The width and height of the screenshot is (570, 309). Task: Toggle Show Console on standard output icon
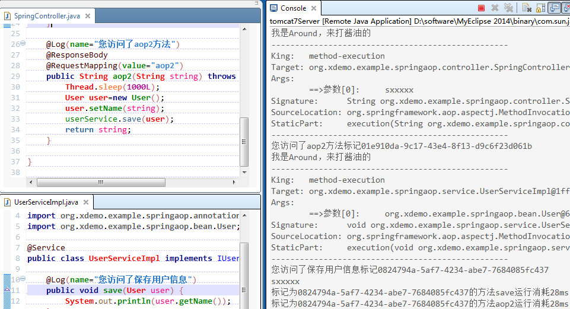pyautogui.click(x=555, y=8)
